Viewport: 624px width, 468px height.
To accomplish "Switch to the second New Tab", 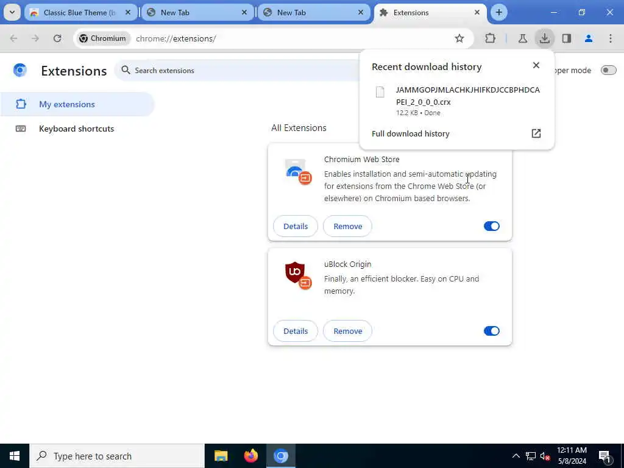I will (314, 12).
